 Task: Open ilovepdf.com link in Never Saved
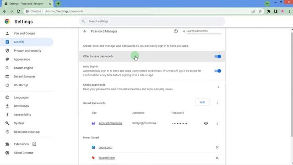pyautogui.click(x=107, y=158)
